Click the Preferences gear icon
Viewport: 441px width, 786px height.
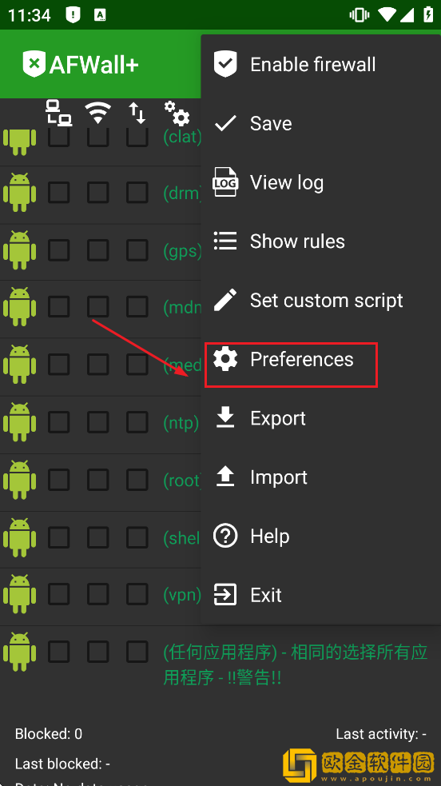point(225,359)
